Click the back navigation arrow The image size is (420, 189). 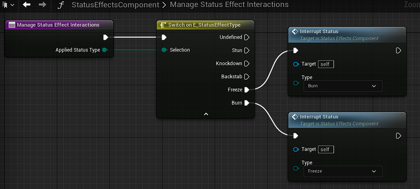(x=27, y=5)
